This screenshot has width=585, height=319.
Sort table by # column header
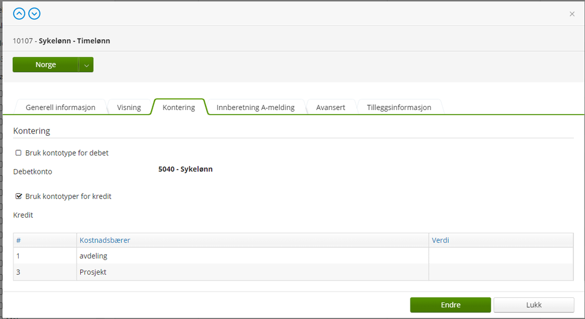(x=18, y=241)
